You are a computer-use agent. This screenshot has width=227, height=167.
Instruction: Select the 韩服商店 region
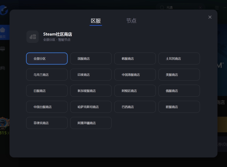pyautogui.click(x=135, y=59)
